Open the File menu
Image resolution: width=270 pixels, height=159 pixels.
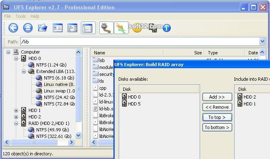point(7,16)
